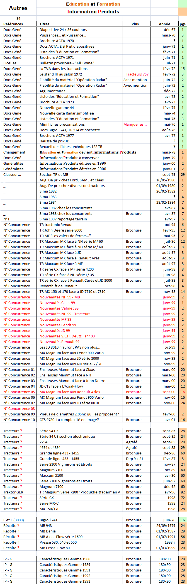Viewport: 187px width, 584px height.
Task: Select 'Brochure ACTA 1970' cell
Action: [x=57, y=41]
